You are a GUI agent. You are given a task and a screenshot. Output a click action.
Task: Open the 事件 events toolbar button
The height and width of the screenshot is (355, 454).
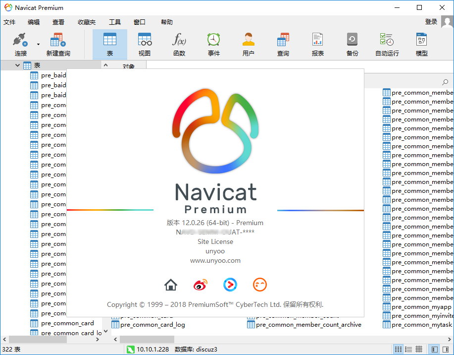(214, 45)
